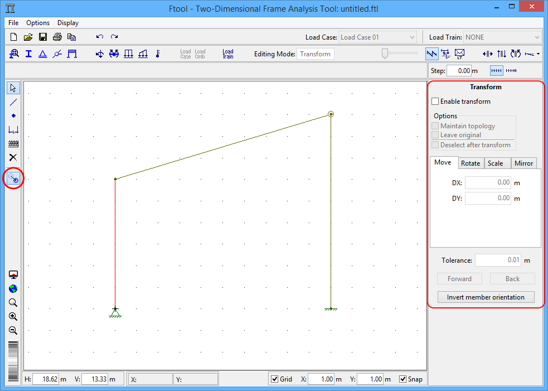The image size is (548, 391).
Task: Click the Zoom In magnifier icon
Action: (13, 316)
